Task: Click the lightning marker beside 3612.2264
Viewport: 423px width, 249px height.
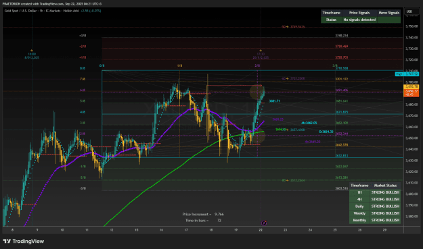Action: click(288, 180)
